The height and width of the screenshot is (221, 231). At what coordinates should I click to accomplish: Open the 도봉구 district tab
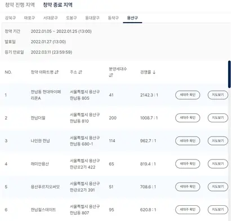[x=72, y=18]
